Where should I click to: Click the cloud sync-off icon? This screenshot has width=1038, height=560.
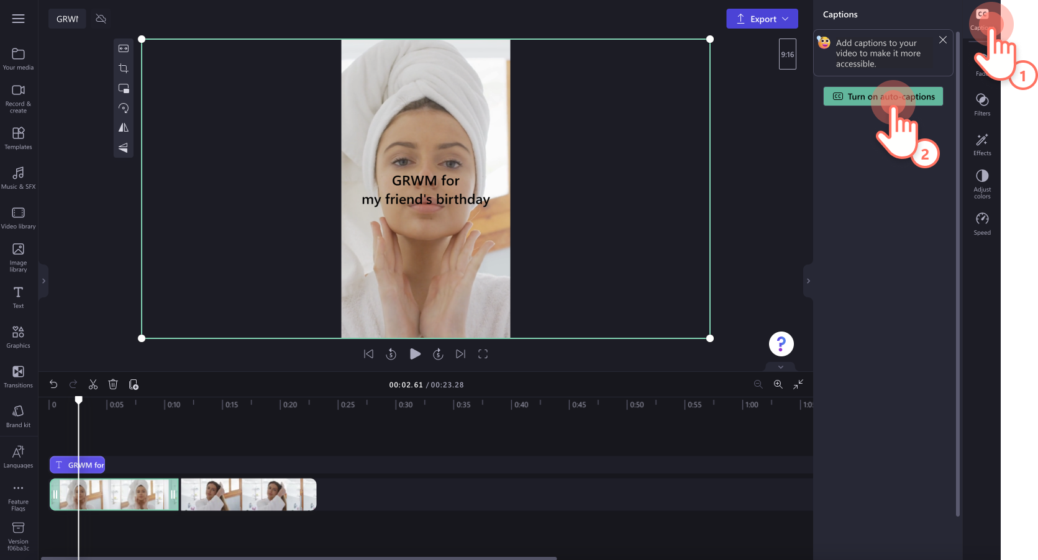[x=101, y=19]
